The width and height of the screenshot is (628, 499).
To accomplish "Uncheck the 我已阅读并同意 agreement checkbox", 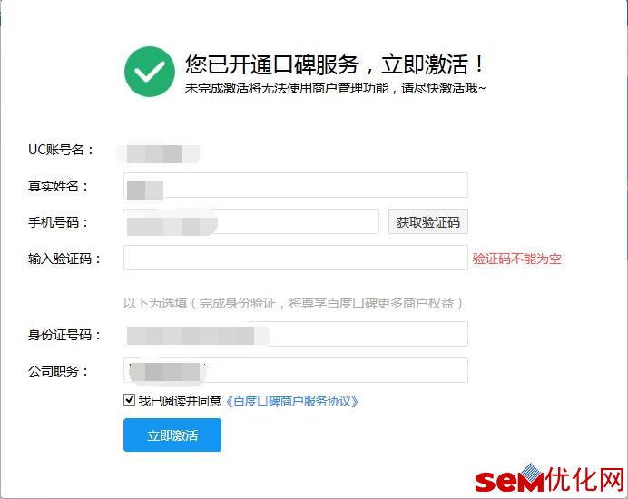I will (129, 400).
